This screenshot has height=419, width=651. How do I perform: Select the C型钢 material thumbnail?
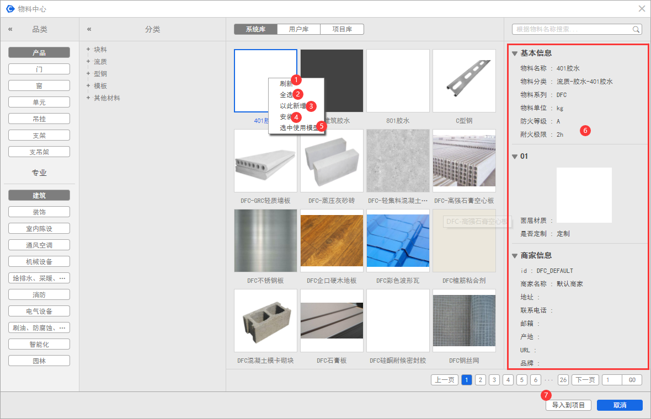[464, 81]
